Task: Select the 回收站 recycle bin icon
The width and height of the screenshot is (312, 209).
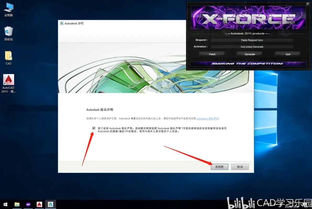Action: coord(9,34)
